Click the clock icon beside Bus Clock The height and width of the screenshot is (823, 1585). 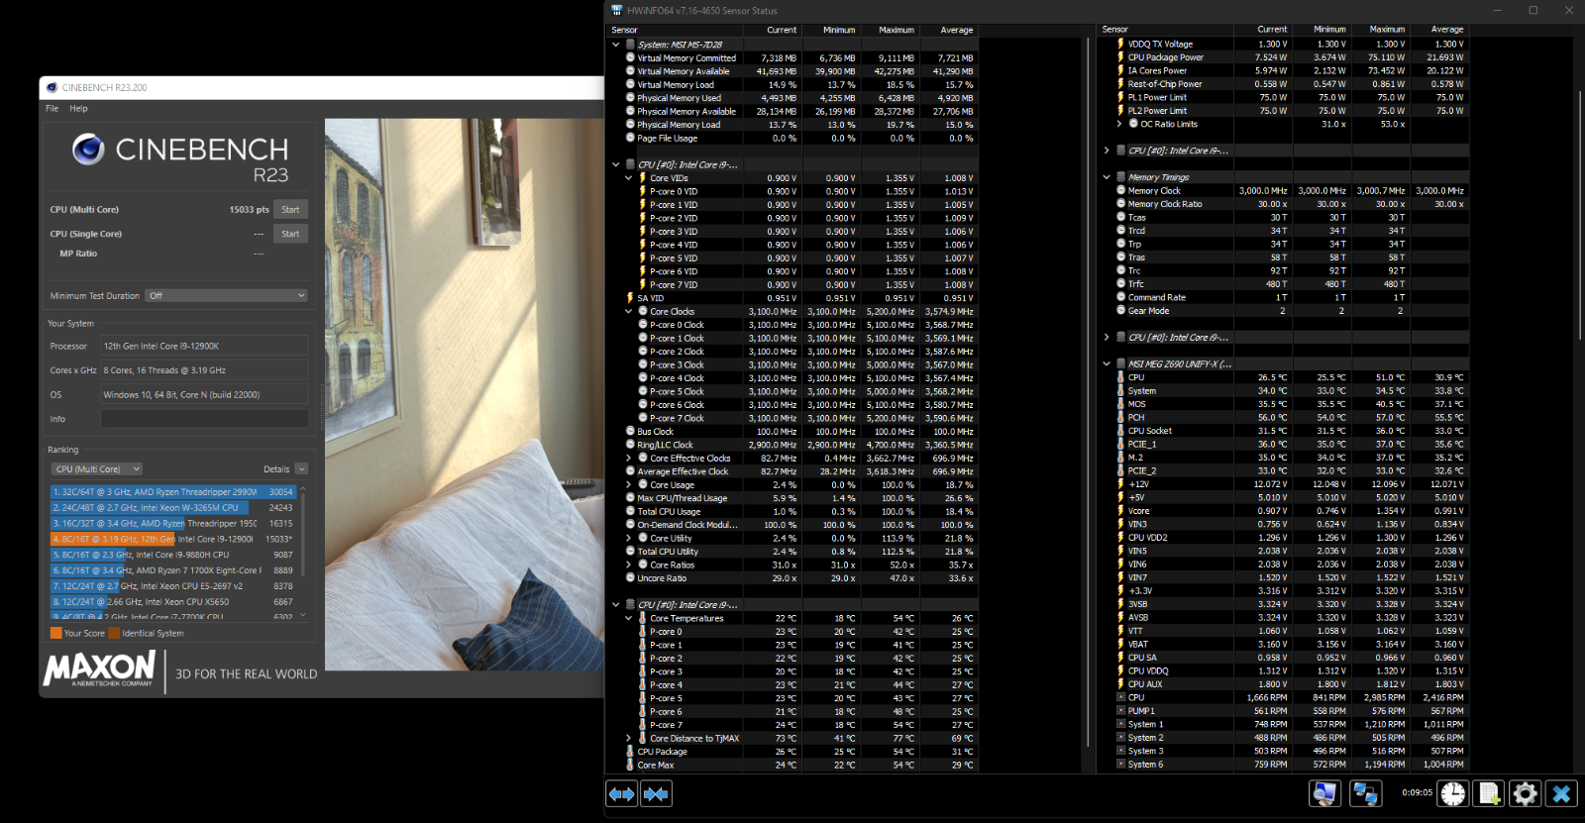630,432
